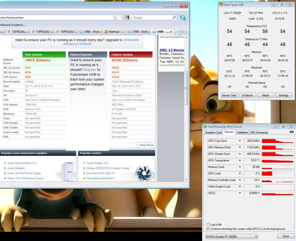Click the 10970 3DMarks score
296x241 pixels.
click(38, 60)
